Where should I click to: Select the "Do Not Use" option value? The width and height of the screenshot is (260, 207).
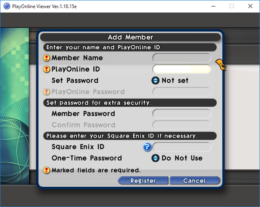[x=182, y=158]
